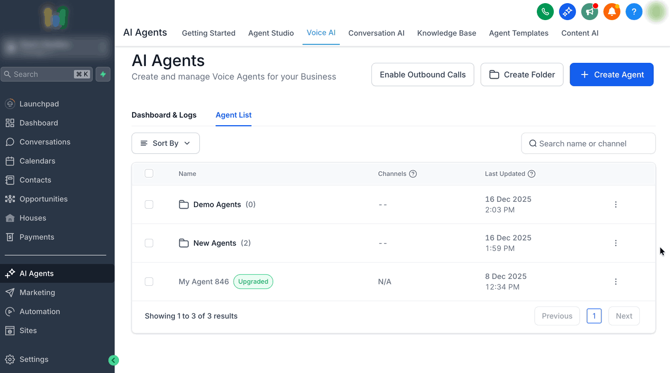Click the green Upgraded badge
This screenshot has width=670, height=373.
pyautogui.click(x=253, y=282)
